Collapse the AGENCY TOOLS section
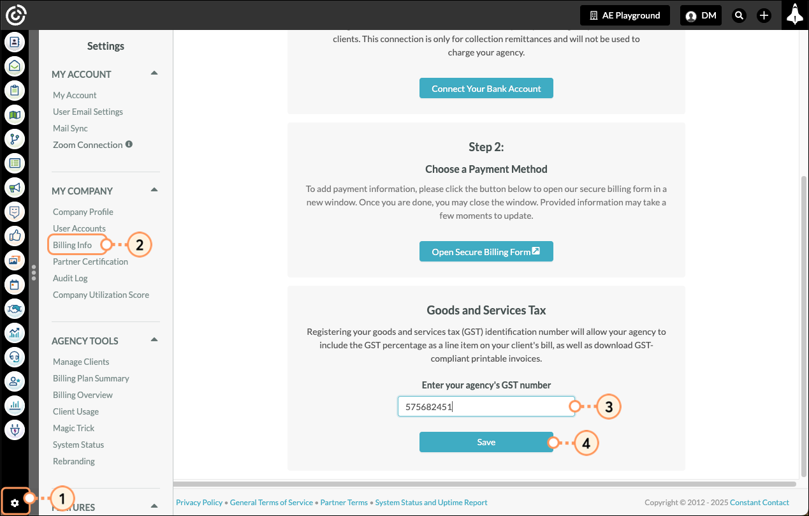 click(154, 340)
